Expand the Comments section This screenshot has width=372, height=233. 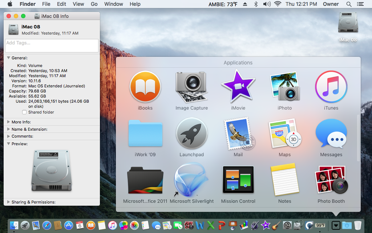click(9, 136)
